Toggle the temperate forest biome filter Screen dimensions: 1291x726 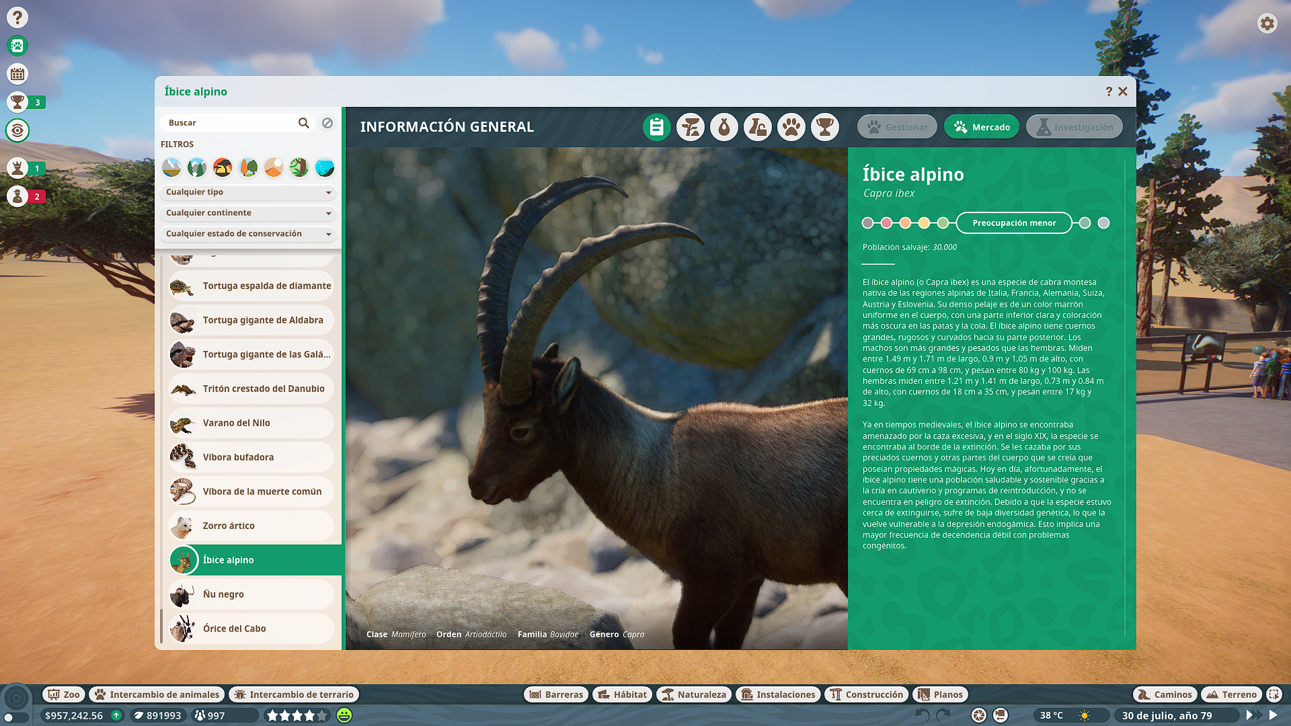(x=248, y=167)
